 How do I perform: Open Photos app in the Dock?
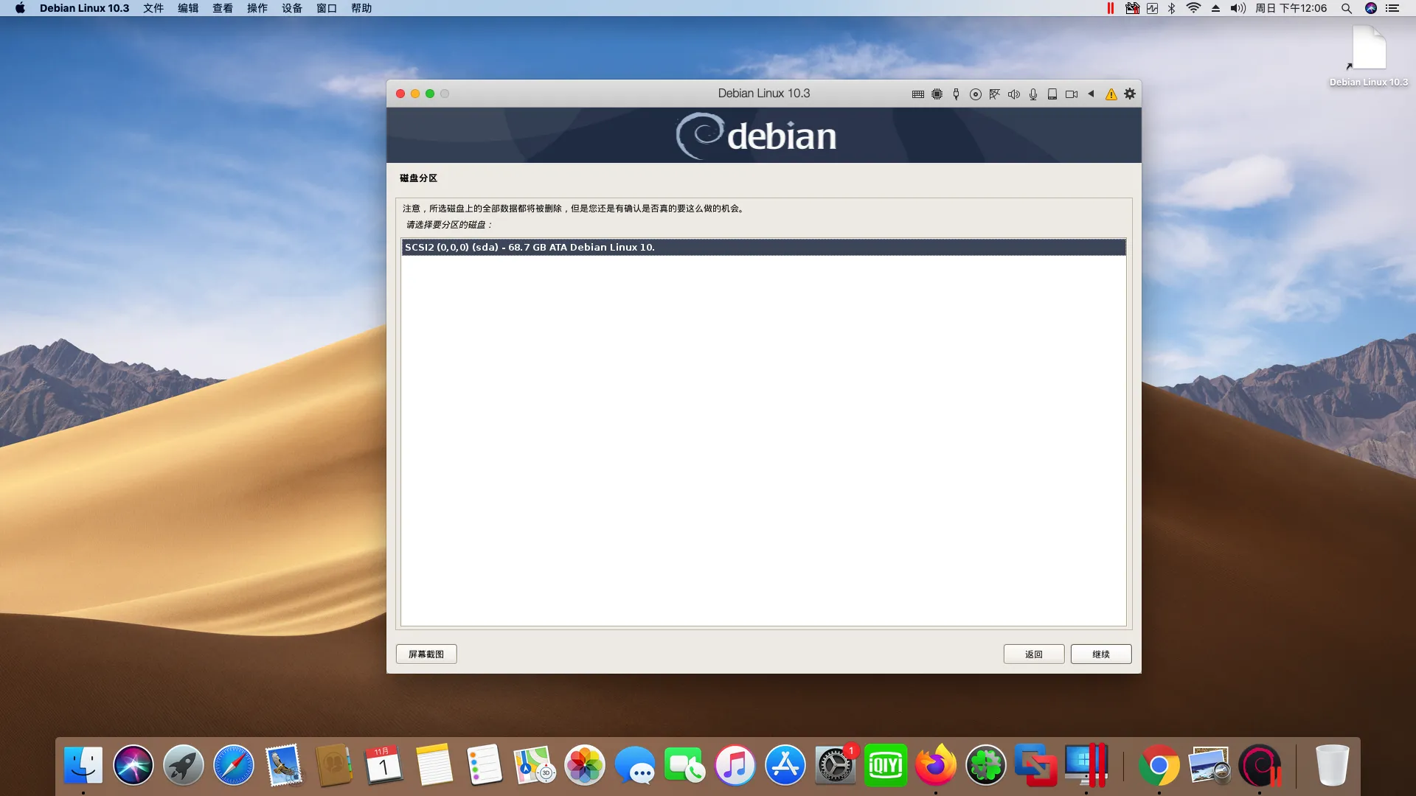tap(585, 765)
